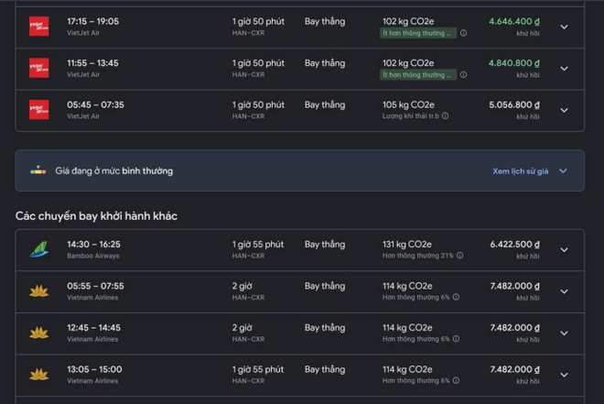The width and height of the screenshot is (604, 404).
Task: Open emissions info icon on 17:15 flight
Action: (x=463, y=33)
